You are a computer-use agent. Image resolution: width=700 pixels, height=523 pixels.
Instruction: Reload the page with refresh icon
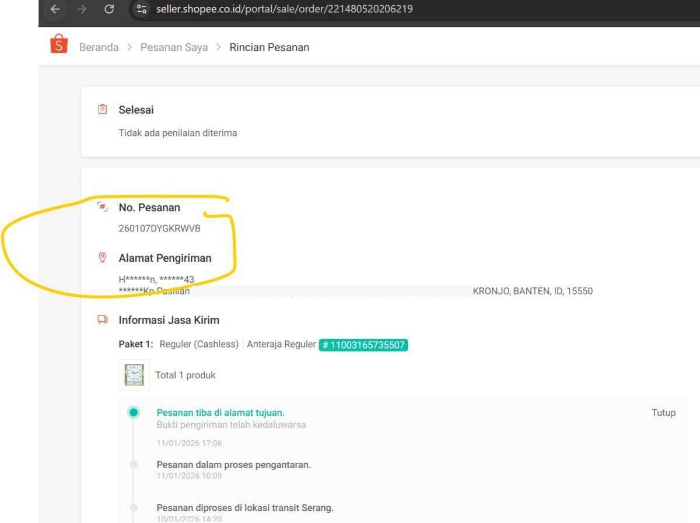point(109,9)
